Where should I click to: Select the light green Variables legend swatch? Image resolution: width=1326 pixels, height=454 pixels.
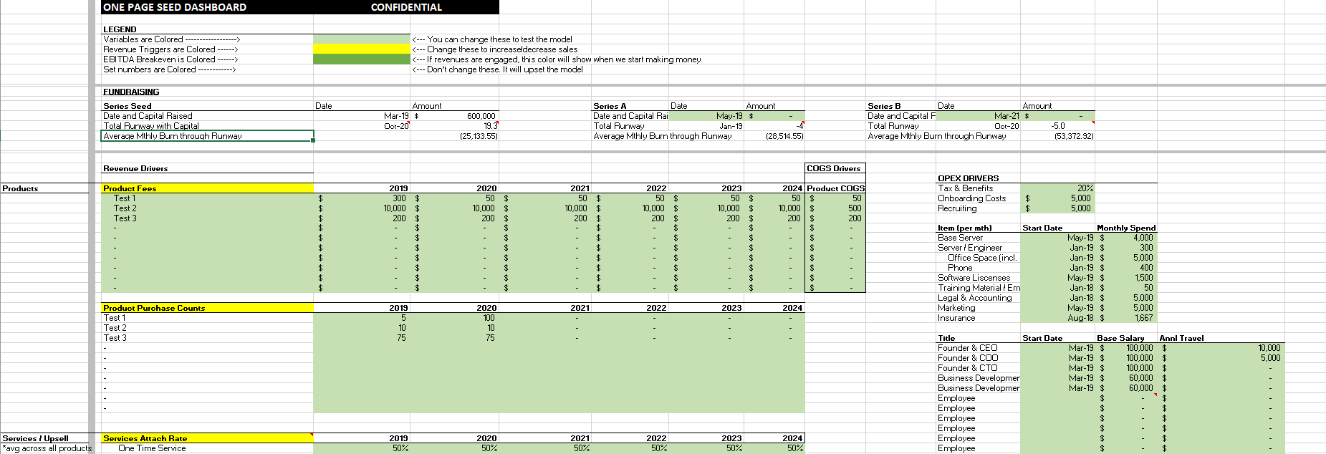coord(361,39)
